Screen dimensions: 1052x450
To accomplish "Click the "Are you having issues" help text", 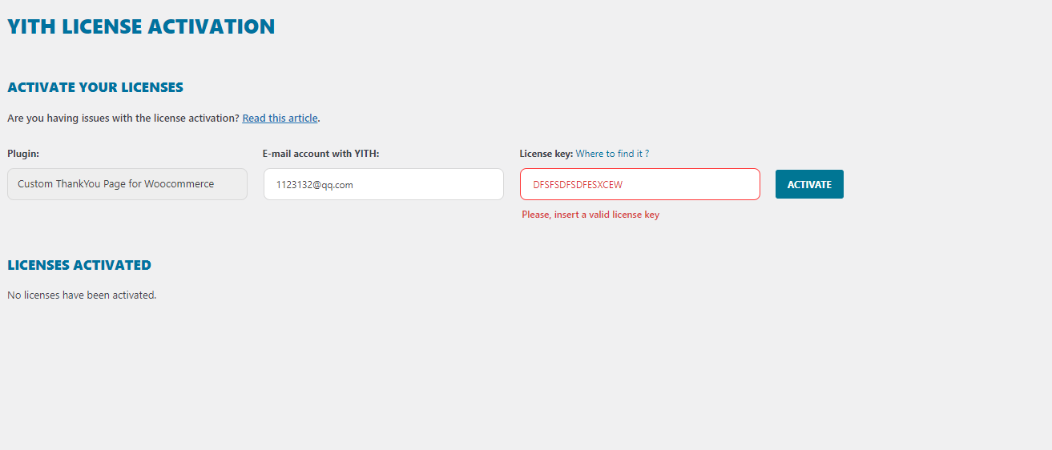I will (x=123, y=118).
